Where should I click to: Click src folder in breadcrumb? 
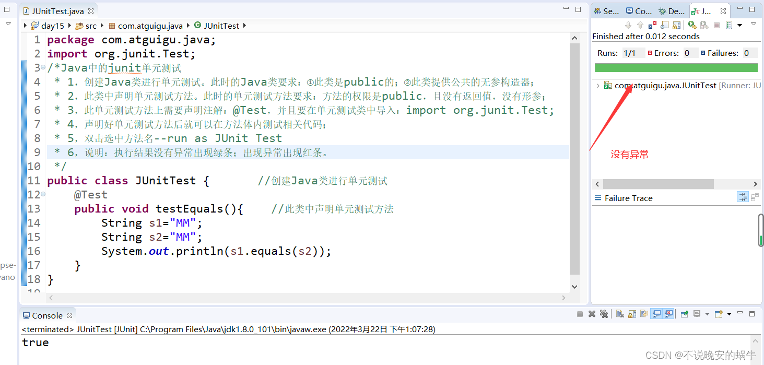pyautogui.click(x=86, y=26)
